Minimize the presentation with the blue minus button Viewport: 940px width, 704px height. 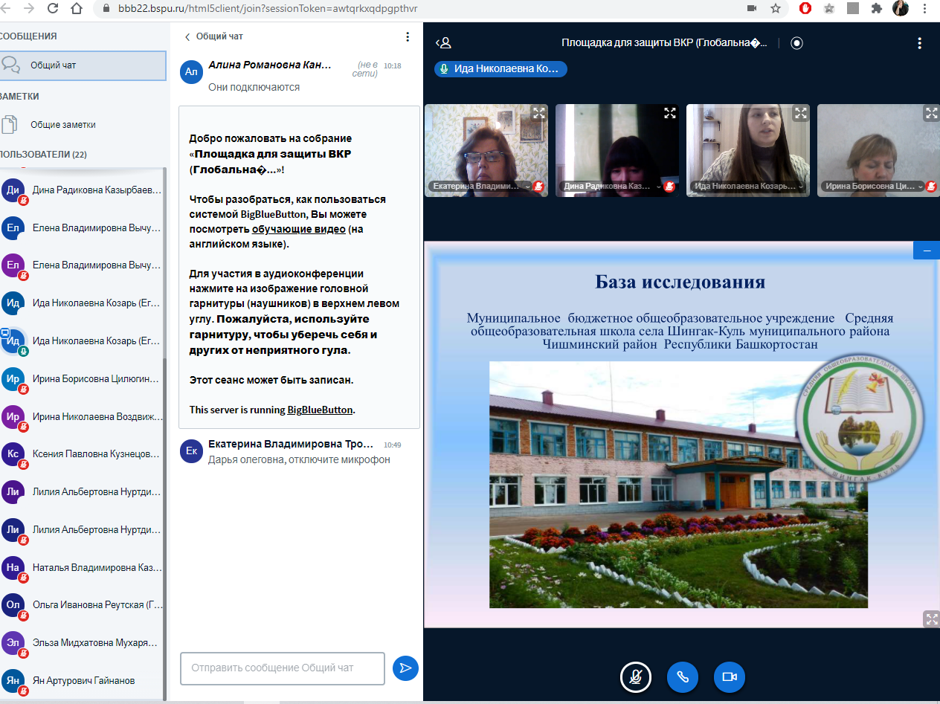pyautogui.click(x=927, y=251)
